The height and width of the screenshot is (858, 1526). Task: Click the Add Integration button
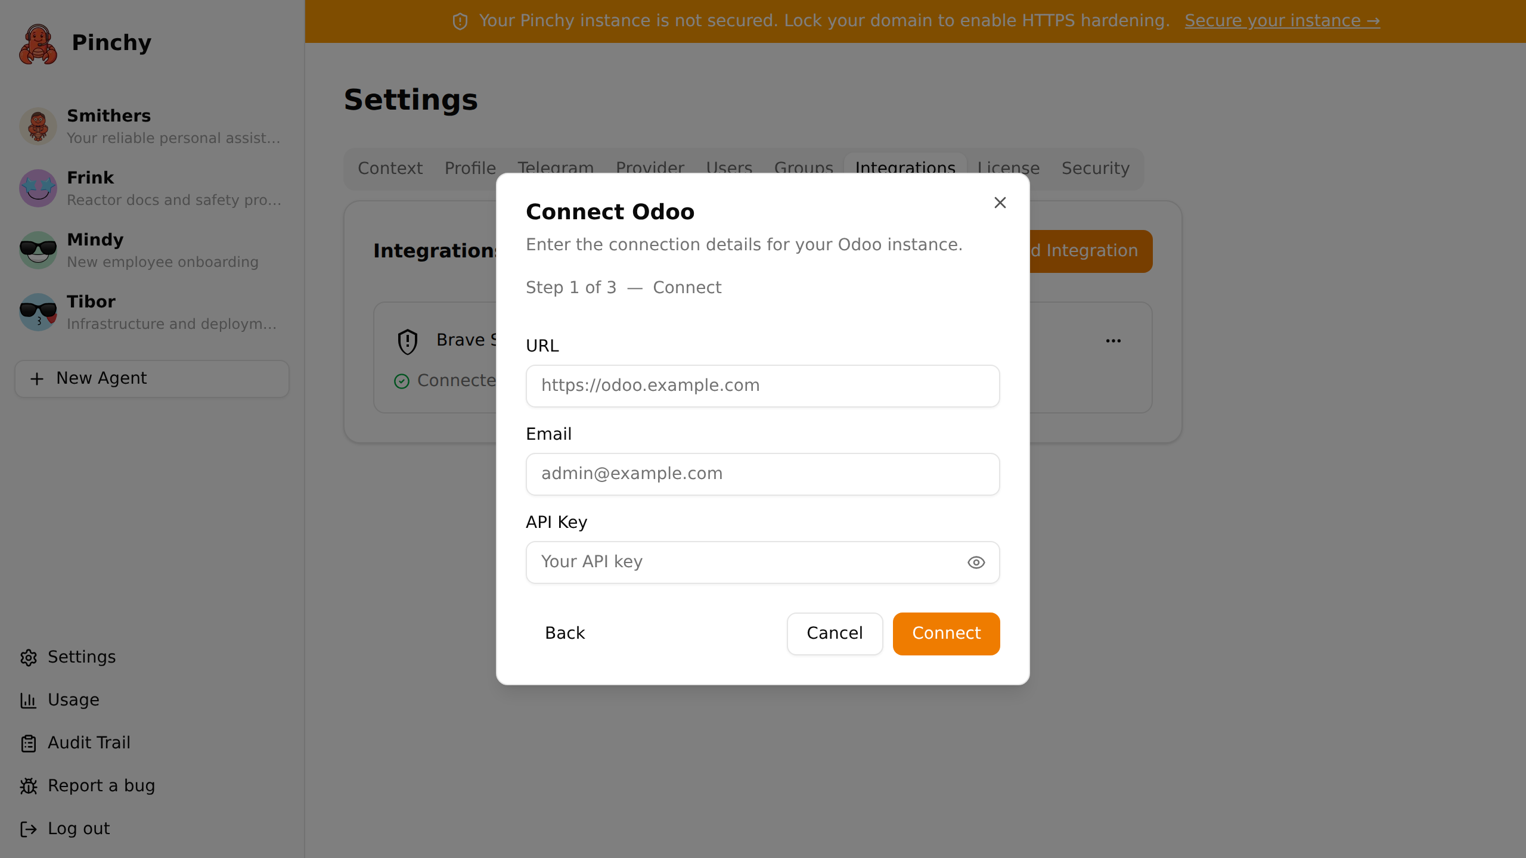[1091, 251]
